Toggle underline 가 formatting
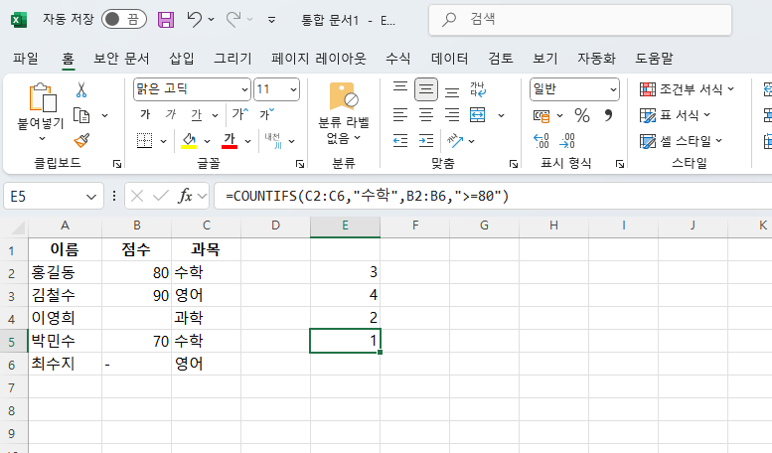The image size is (772, 453). [x=197, y=114]
